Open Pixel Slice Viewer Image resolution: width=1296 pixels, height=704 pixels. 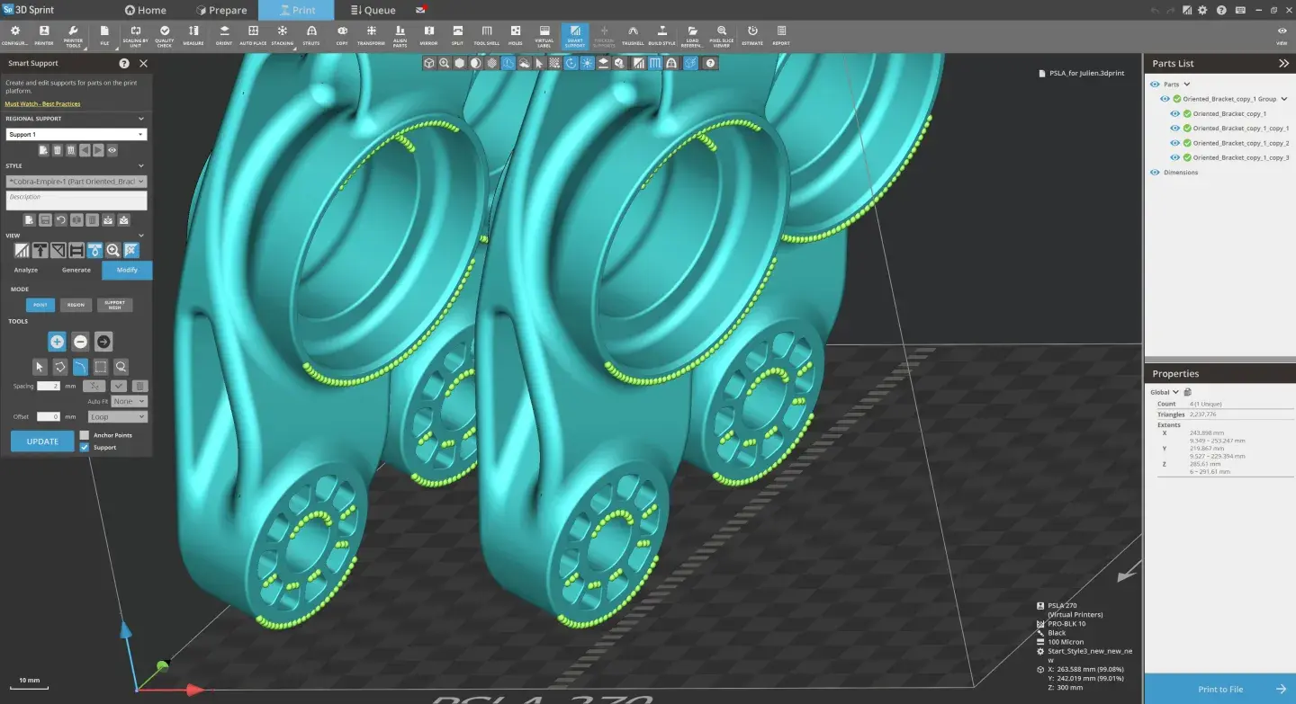(x=722, y=35)
